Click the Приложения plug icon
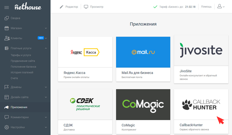232x135 pixels. (7, 107)
